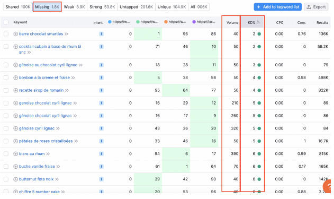This screenshot has height=199, width=334.
Task: Click the intent badge for buche vanille fraise
Action: coord(102,167)
